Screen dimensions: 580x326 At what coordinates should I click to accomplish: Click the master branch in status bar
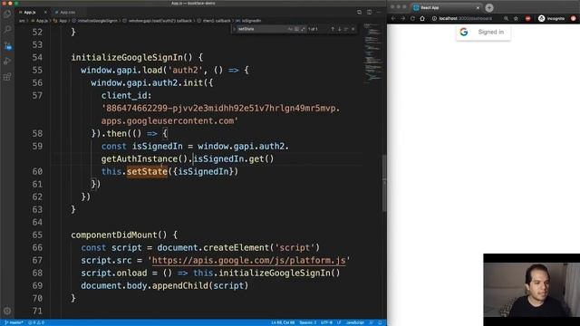pyautogui.click(x=14, y=322)
